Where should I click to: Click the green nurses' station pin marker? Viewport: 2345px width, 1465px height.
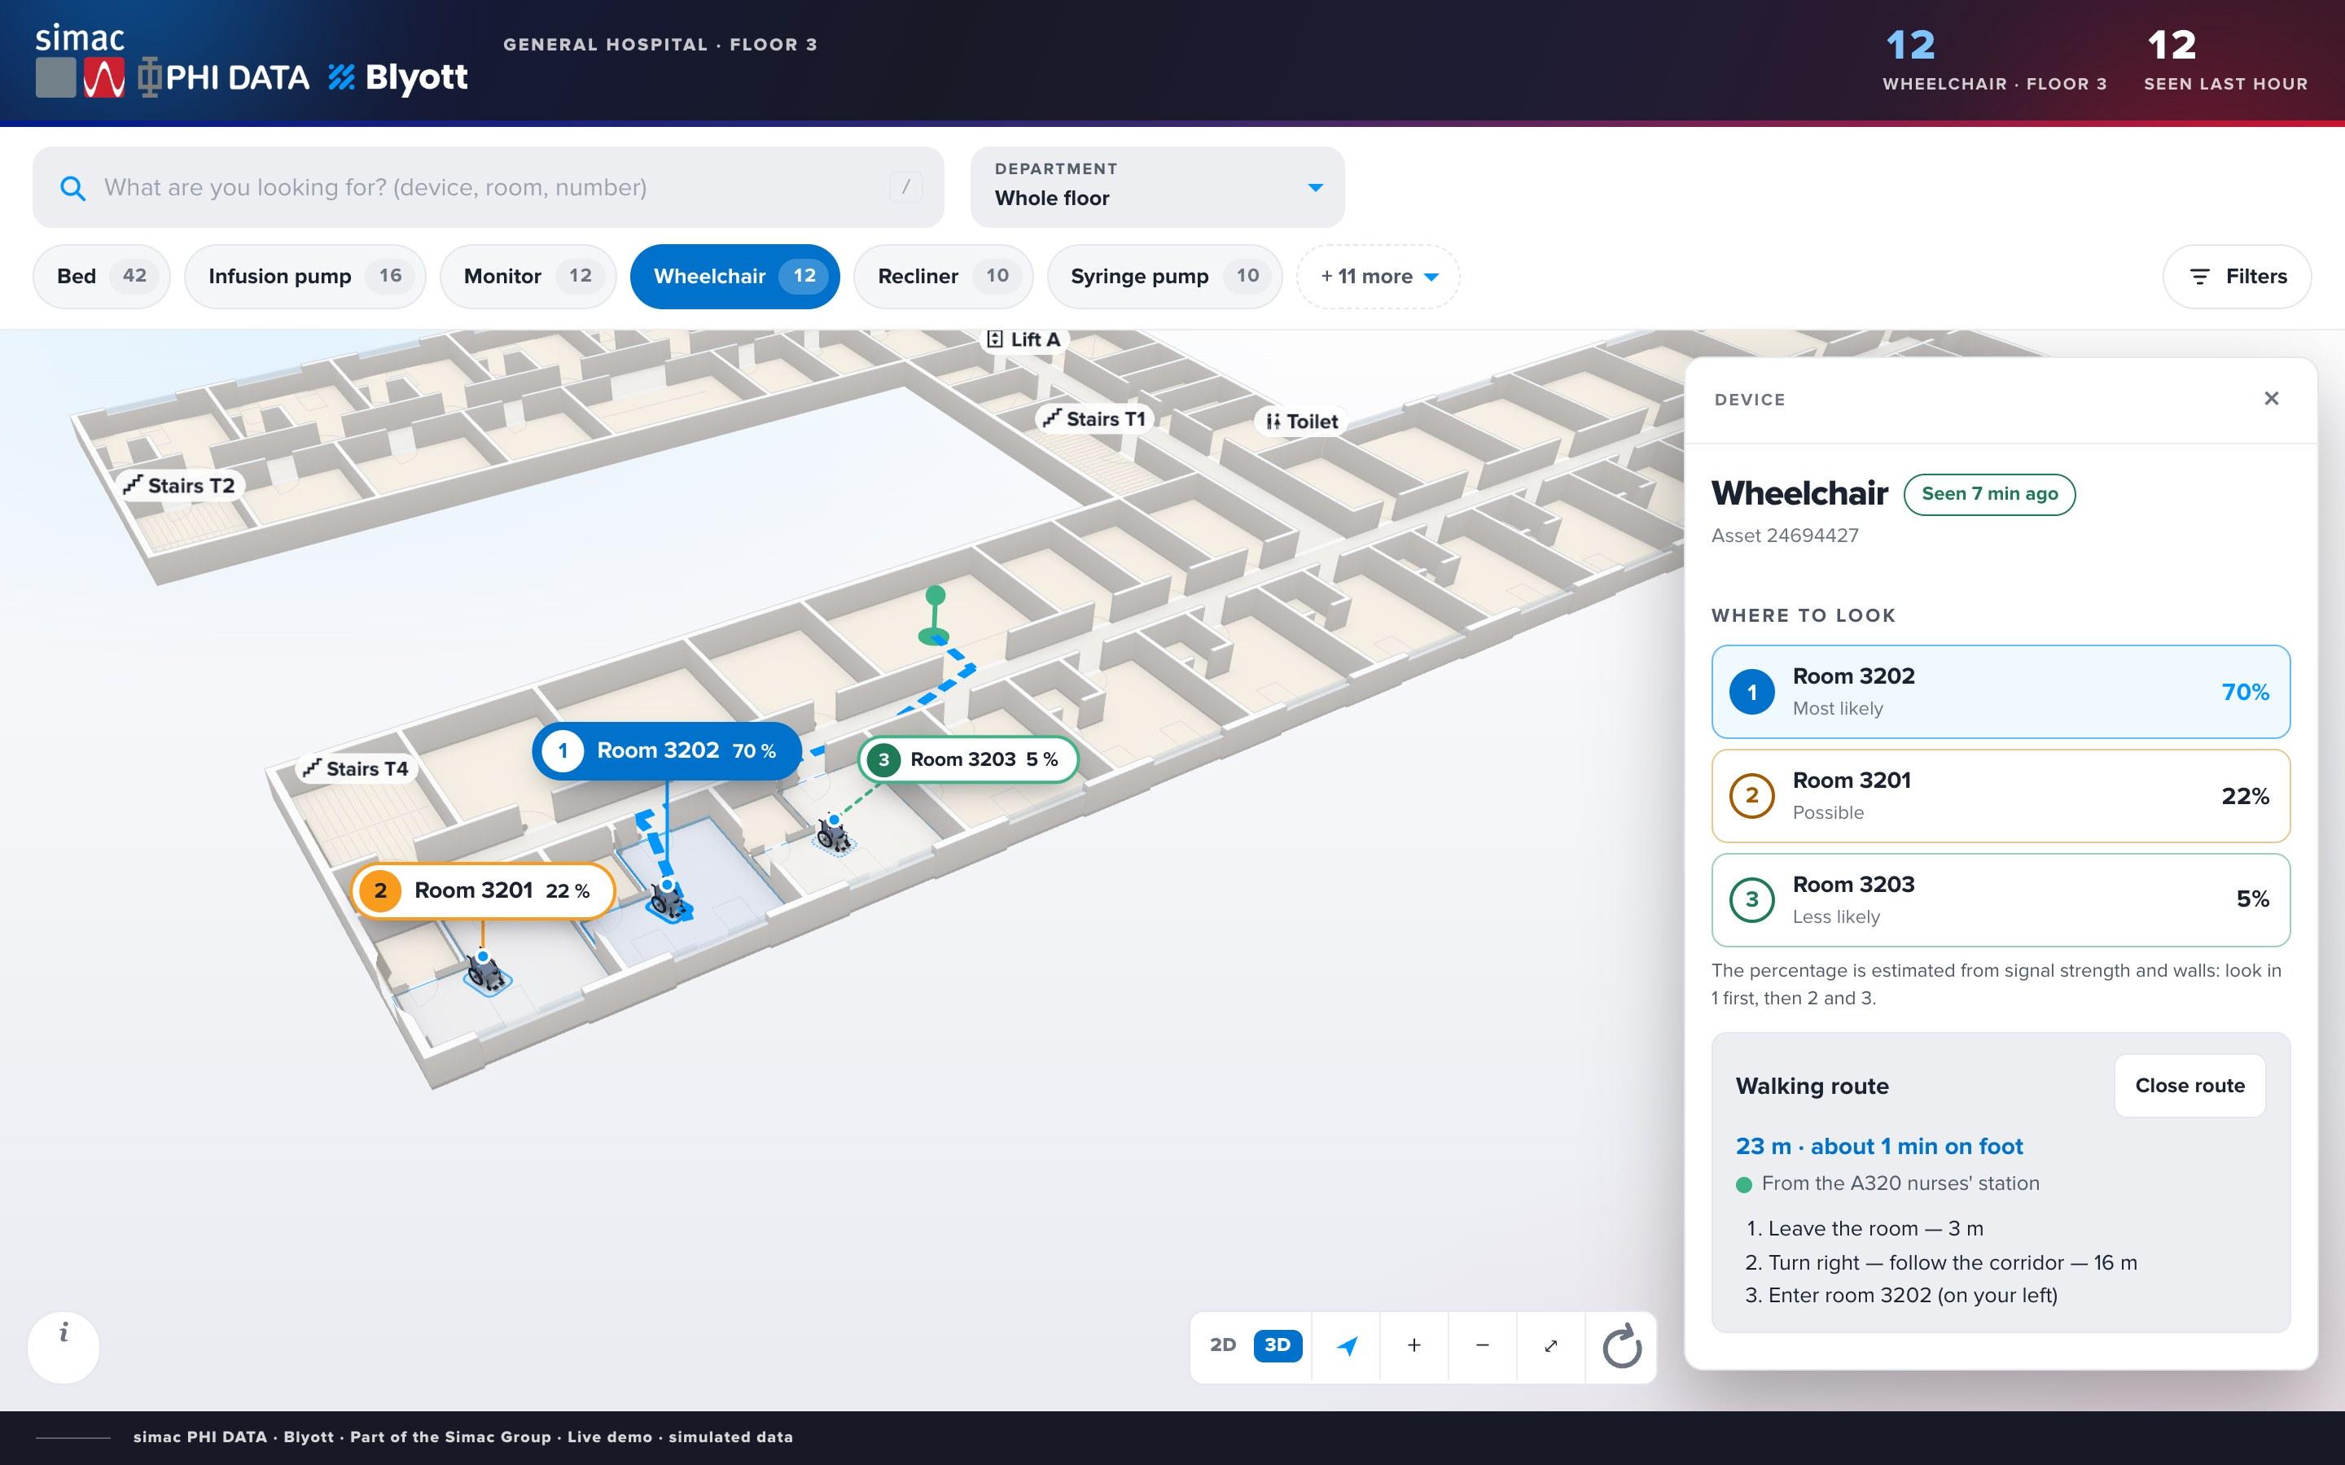coord(934,615)
